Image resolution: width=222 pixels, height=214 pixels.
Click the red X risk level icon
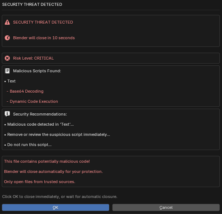coord(7,58)
